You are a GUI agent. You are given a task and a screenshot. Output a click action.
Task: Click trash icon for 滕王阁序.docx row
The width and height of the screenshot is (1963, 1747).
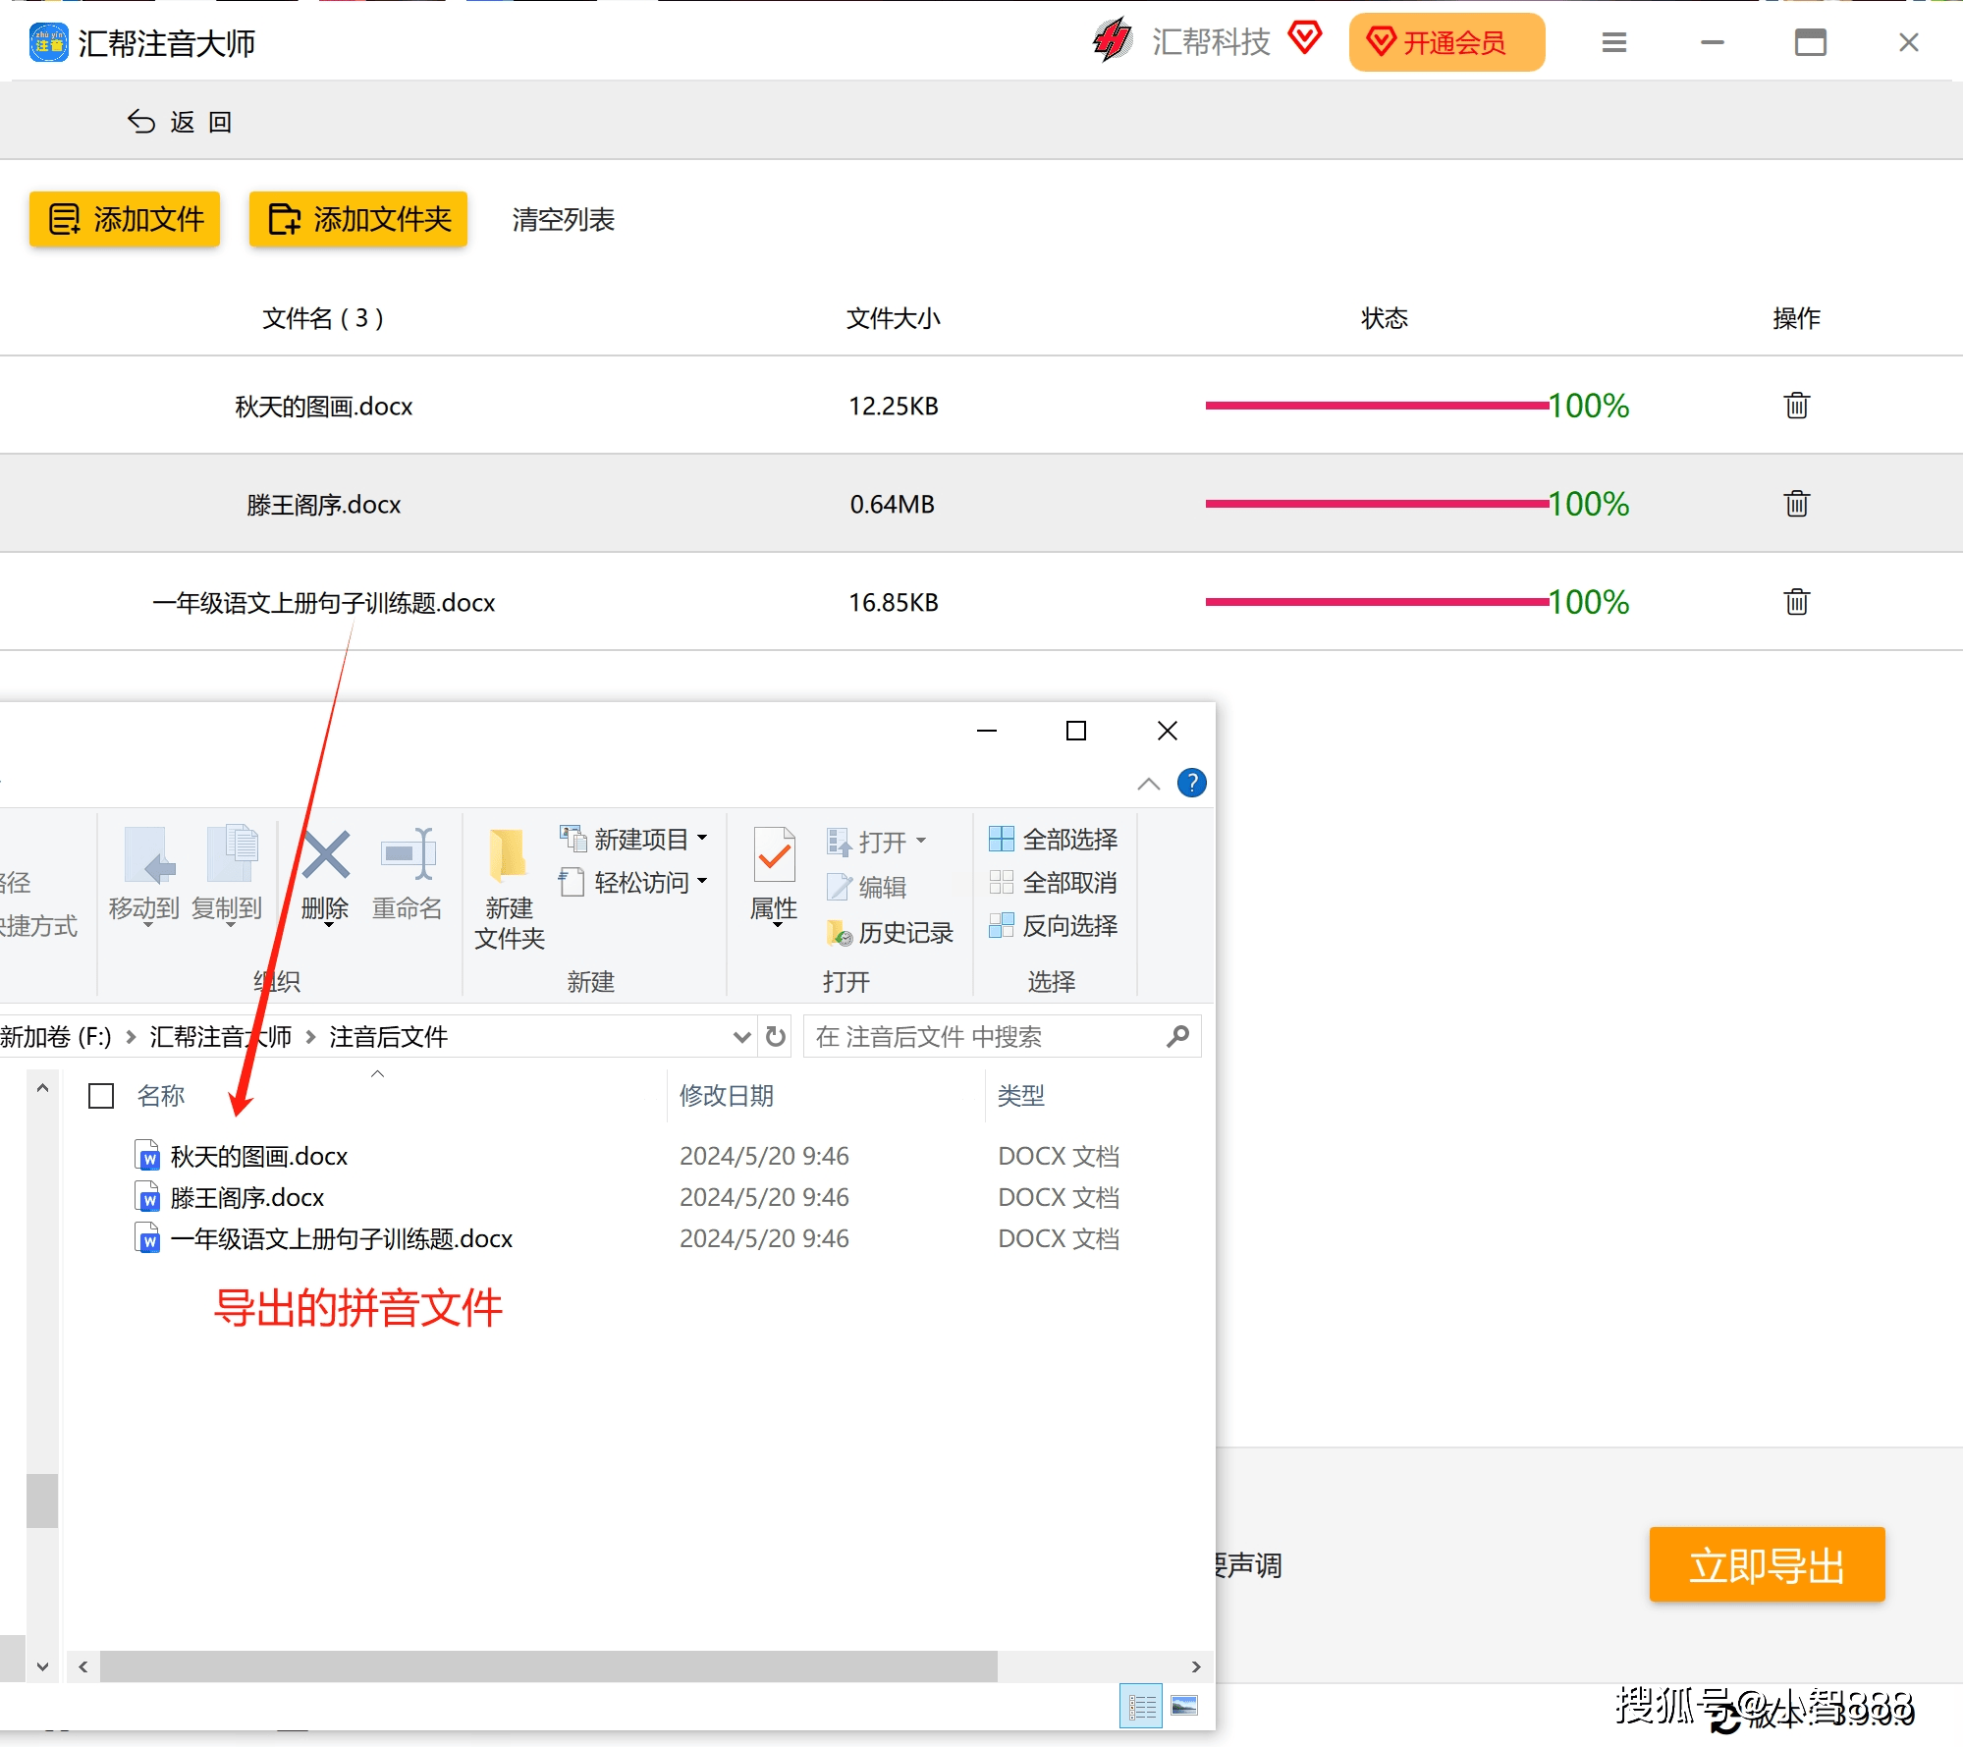tap(1796, 504)
